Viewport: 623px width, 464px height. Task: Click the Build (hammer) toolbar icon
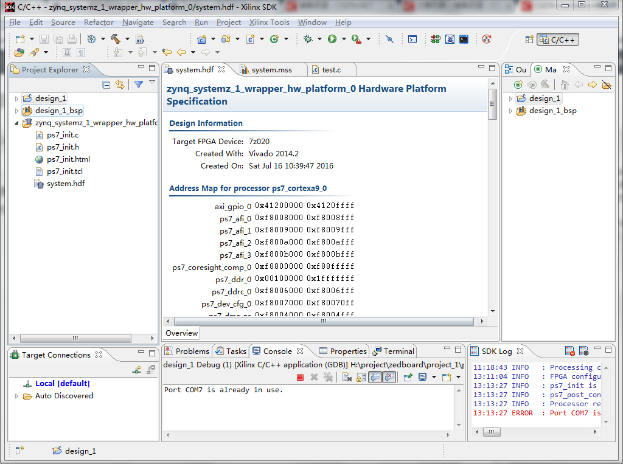pos(115,39)
